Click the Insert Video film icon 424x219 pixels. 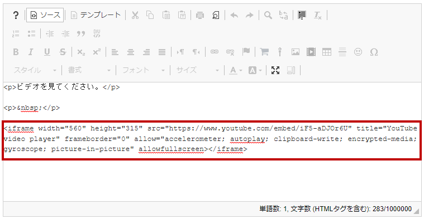pos(311,52)
